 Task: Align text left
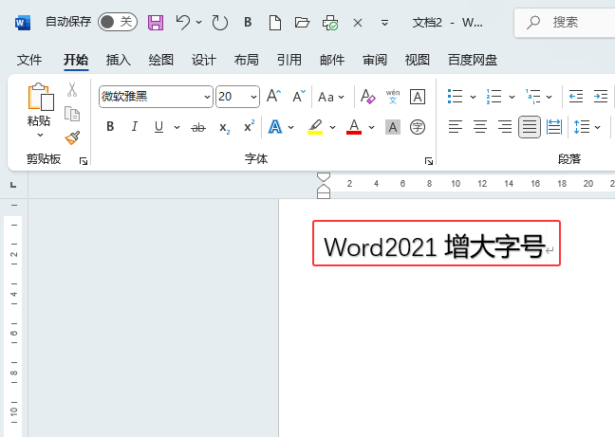[x=456, y=127]
